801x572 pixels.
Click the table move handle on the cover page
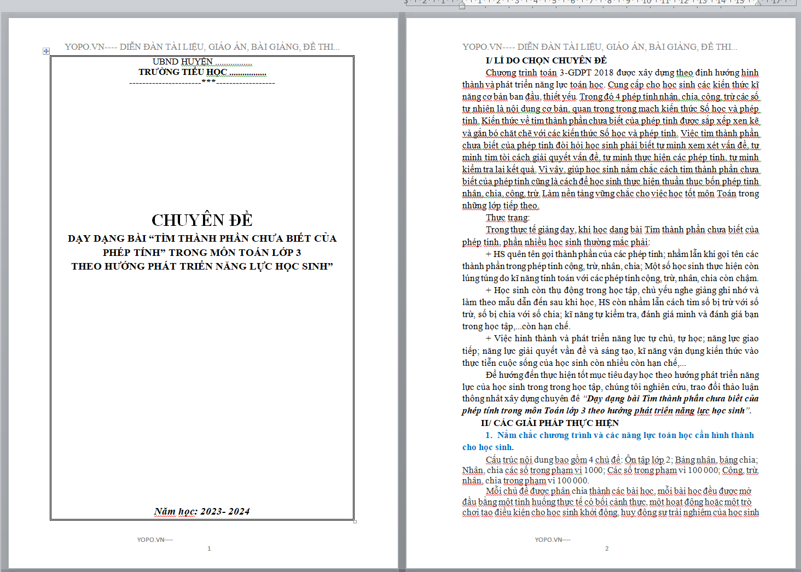click(x=46, y=51)
